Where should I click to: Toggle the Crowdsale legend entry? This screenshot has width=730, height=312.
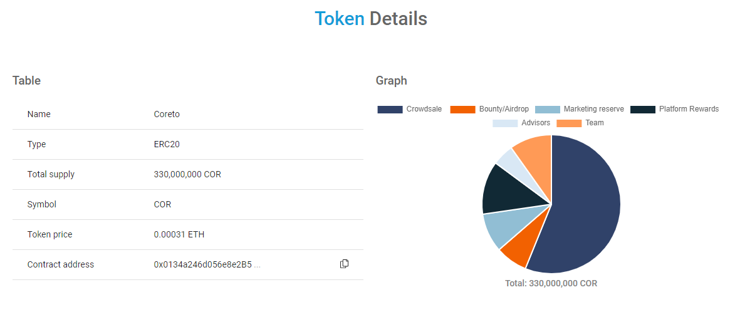pyautogui.click(x=410, y=109)
